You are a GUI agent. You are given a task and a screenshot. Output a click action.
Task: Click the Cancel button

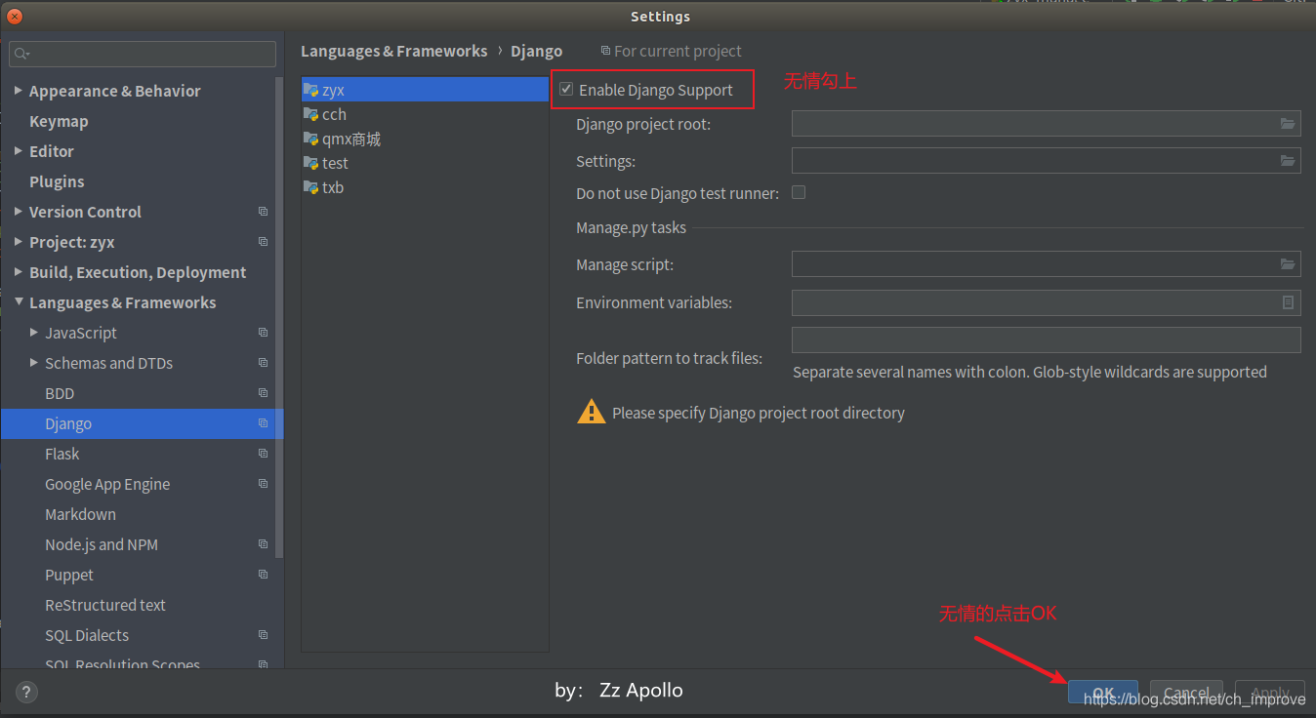1186,693
